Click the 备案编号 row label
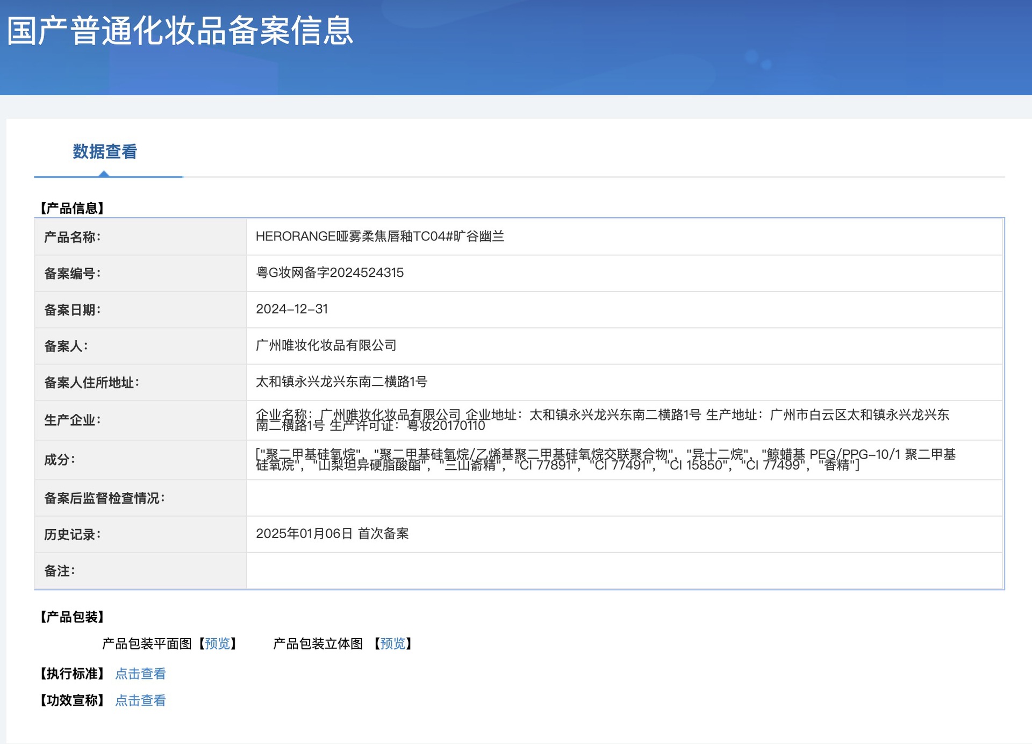The width and height of the screenshot is (1032, 744). click(x=73, y=274)
